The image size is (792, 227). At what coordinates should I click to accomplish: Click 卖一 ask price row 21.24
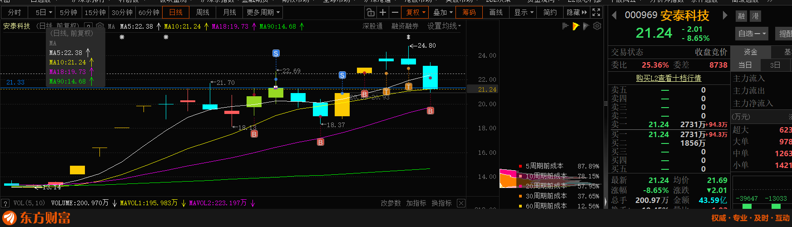669,124
